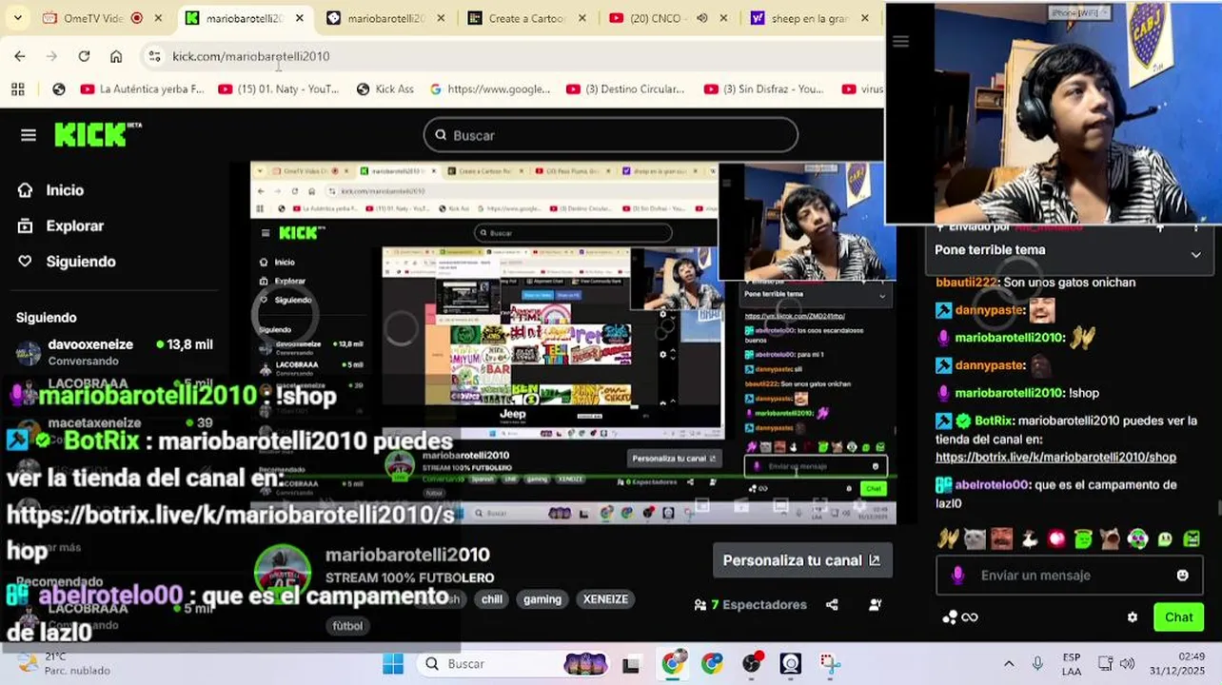Insert the red glowing orb emote
Screen dimensions: 1222x685
tap(1056, 539)
